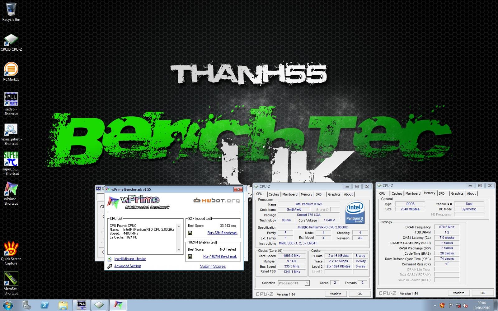The width and height of the screenshot is (498, 311).
Task: Click the taskbar clock showing 00:04
Action: coord(481,305)
